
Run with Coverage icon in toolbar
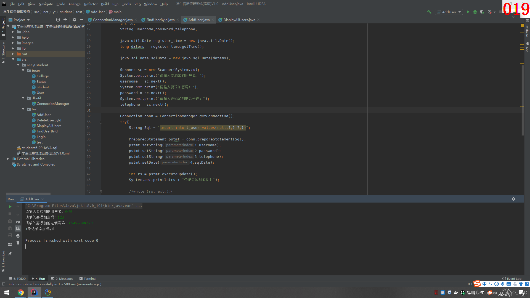click(x=482, y=12)
